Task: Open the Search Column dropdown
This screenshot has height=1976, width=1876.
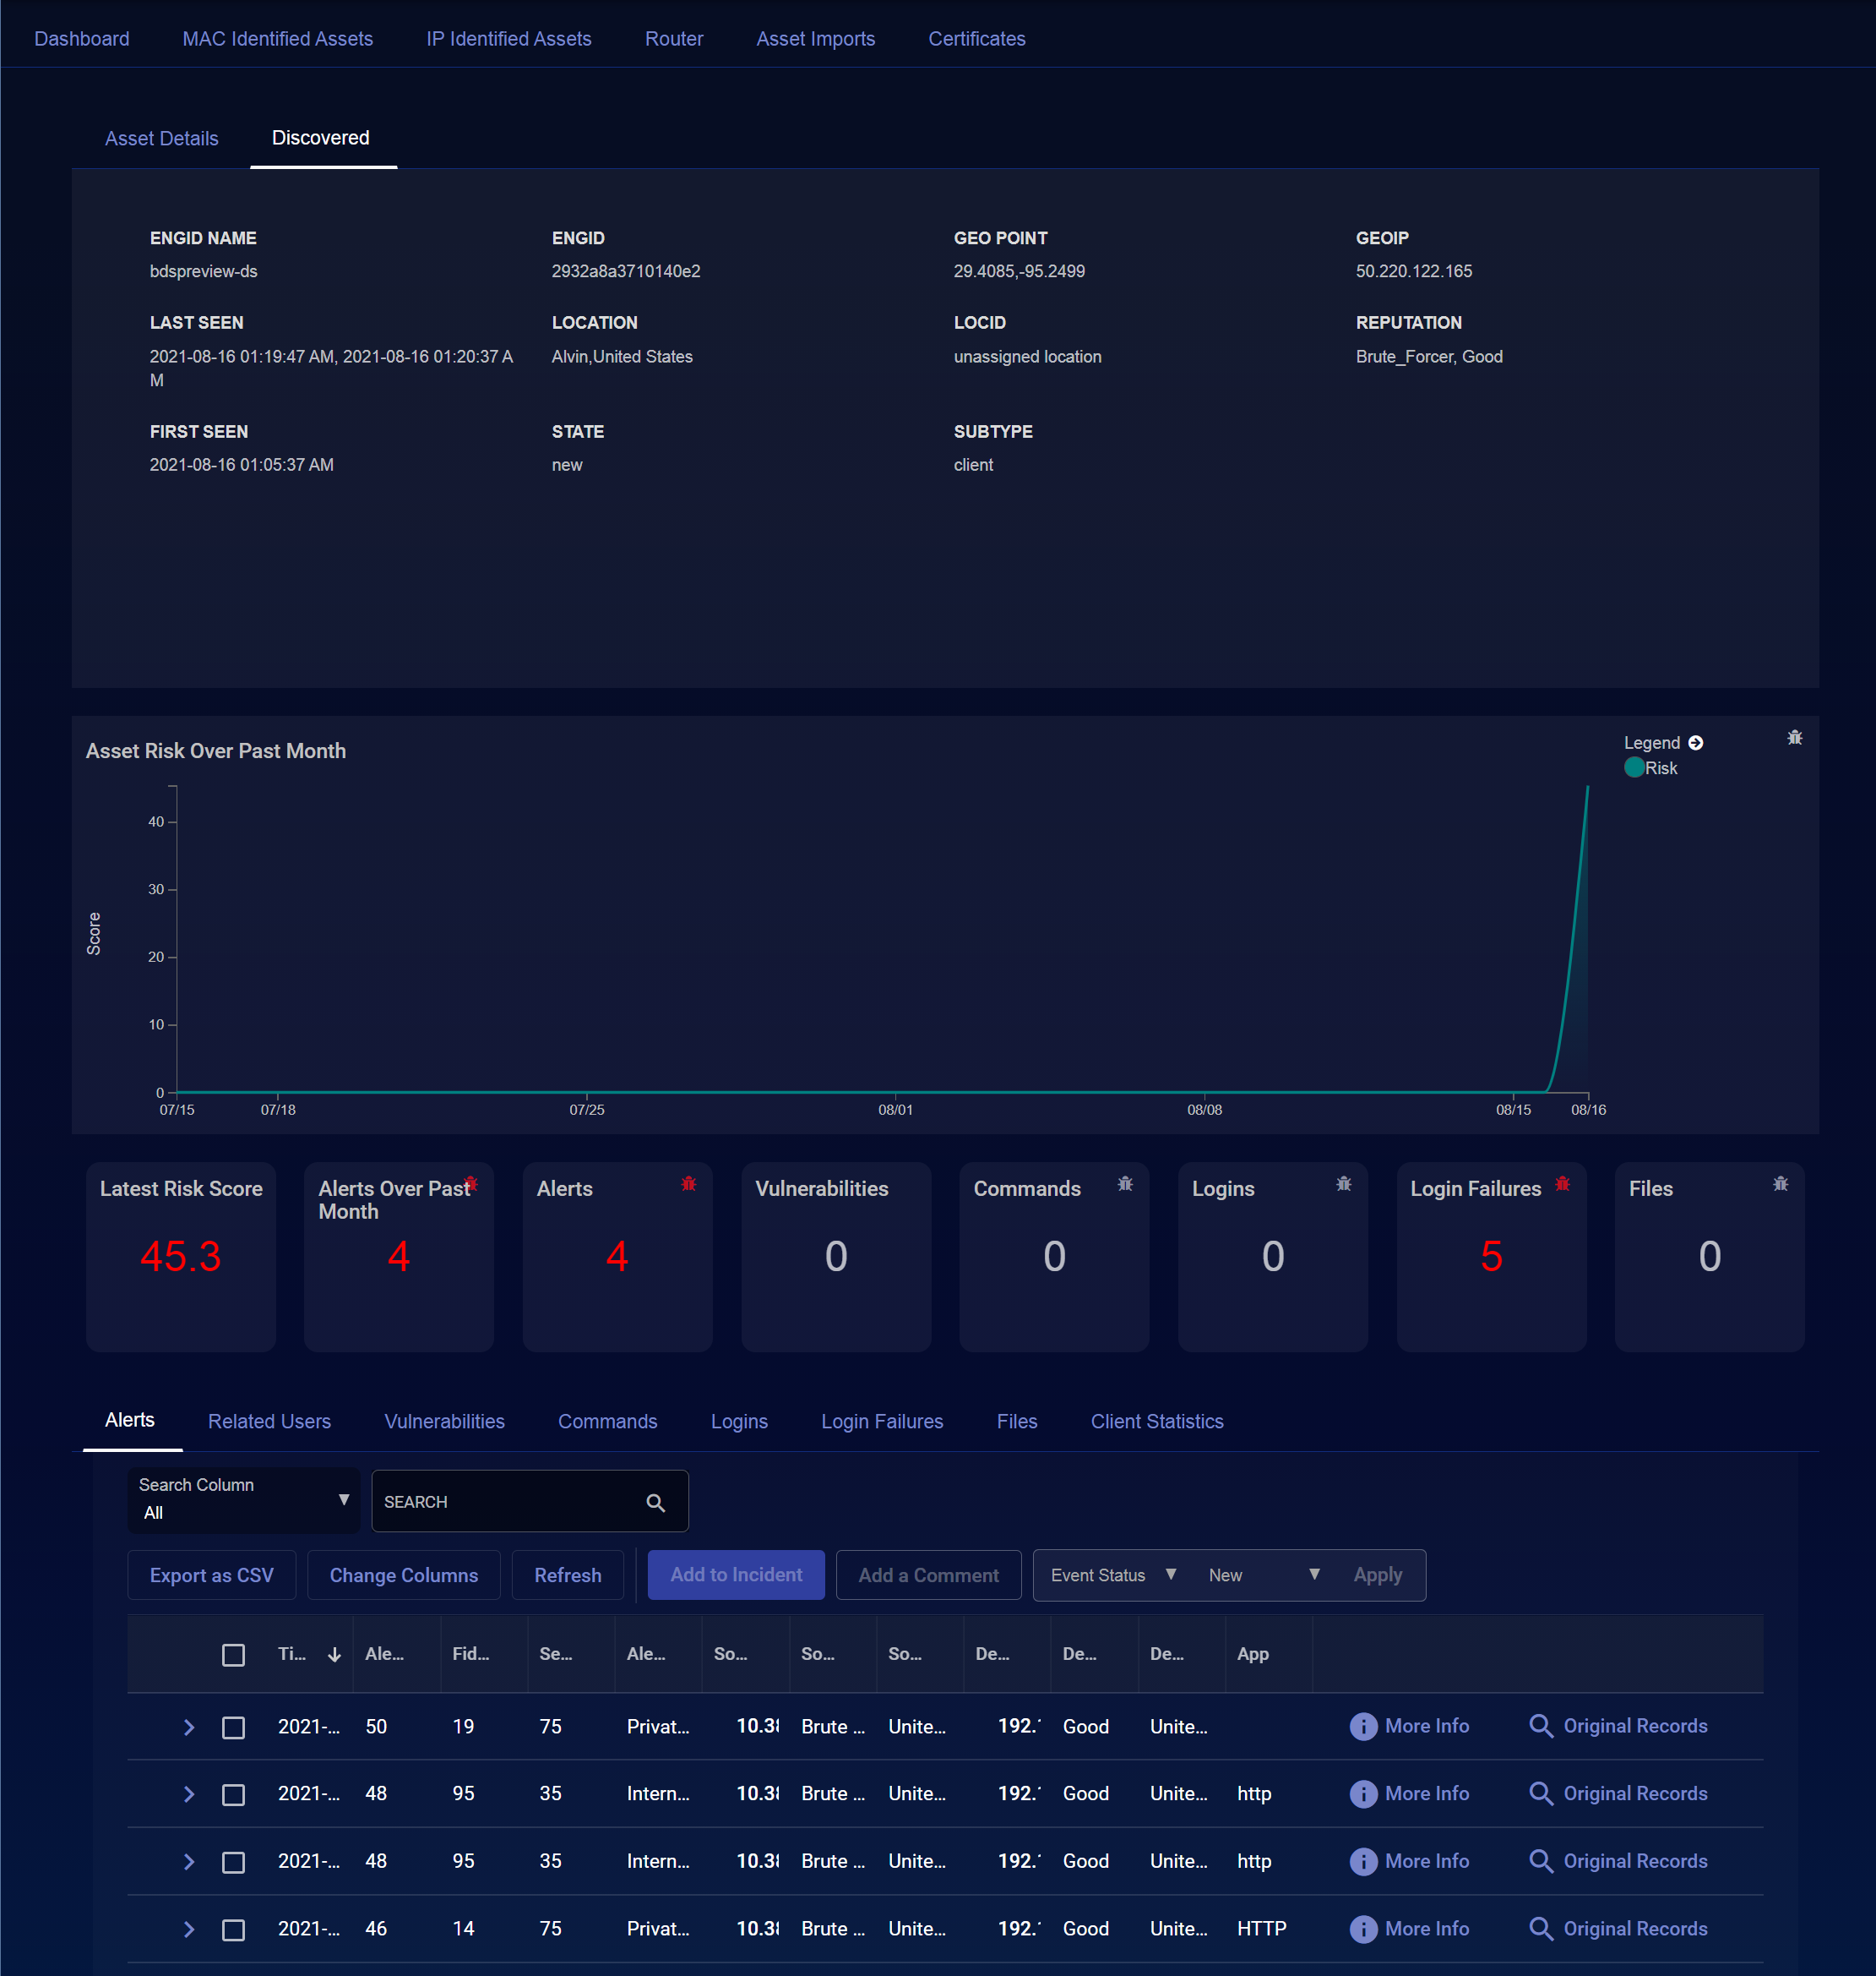Action: (x=243, y=1500)
